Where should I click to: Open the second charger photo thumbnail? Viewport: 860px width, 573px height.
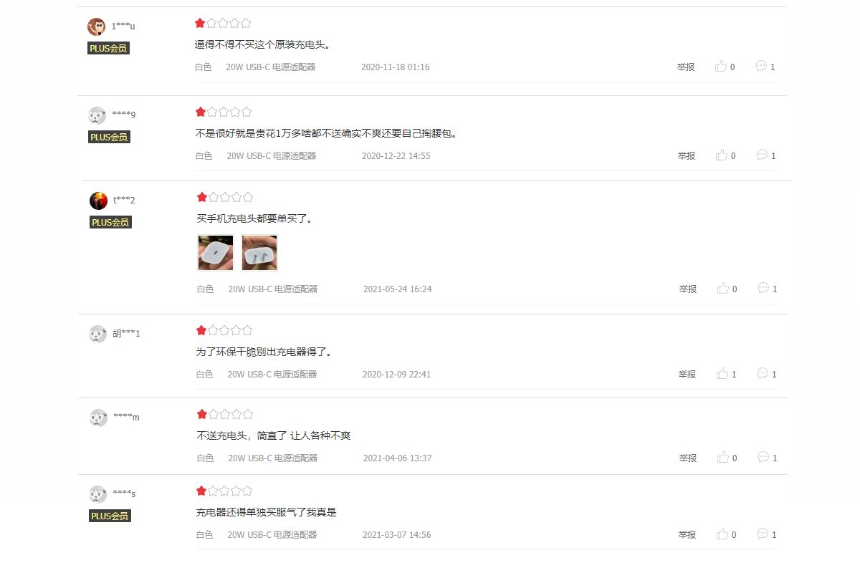[259, 253]
